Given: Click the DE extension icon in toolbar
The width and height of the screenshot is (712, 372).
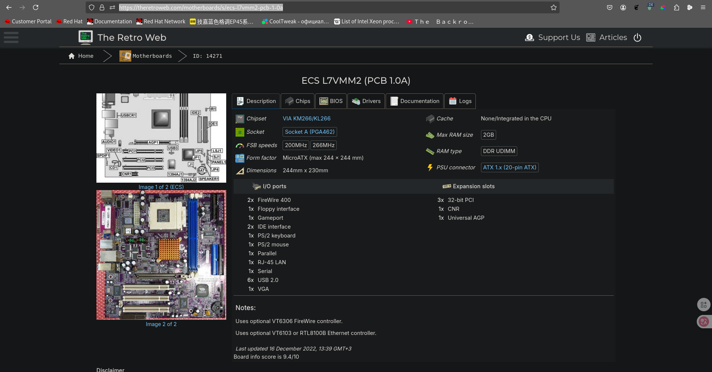Looking at the screenshot, I should (x=650, y=7).
